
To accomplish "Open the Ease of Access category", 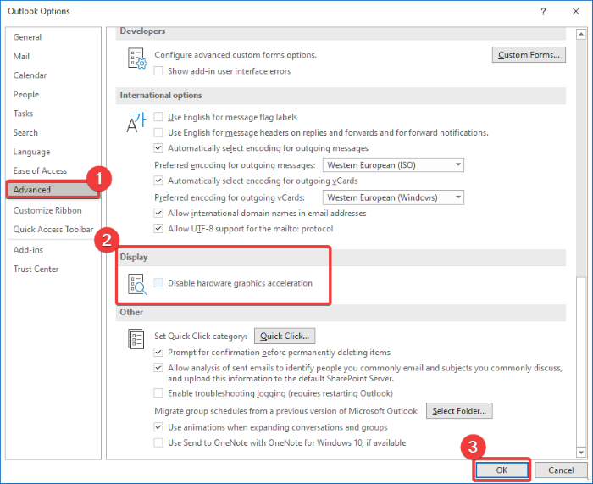I will pos(53,170).
